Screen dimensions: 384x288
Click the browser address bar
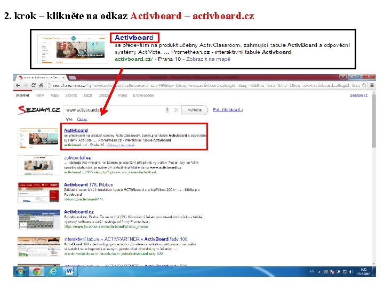[207, 85]
